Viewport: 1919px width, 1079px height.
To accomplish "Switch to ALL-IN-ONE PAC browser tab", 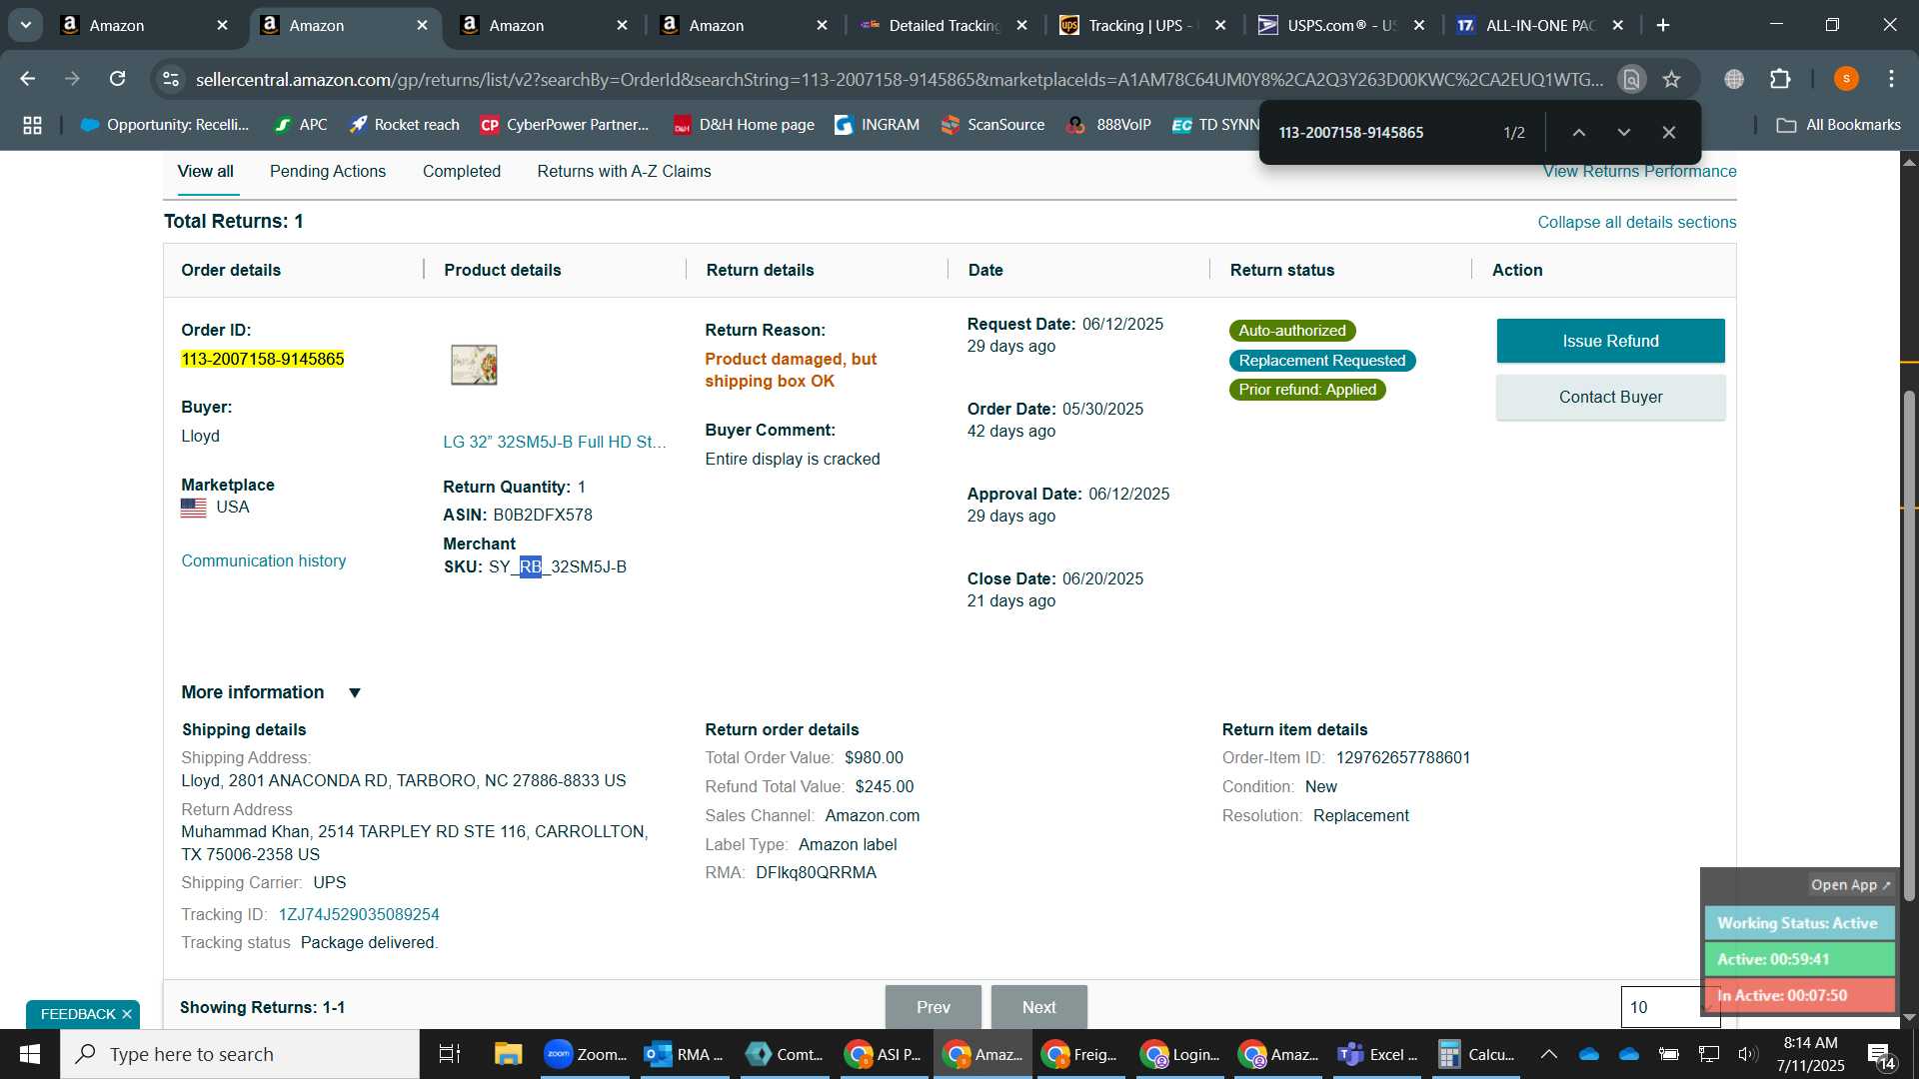I will pos(1540,25).
